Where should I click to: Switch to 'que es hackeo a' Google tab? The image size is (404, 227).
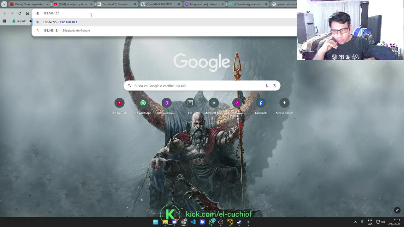click(284, 4)
